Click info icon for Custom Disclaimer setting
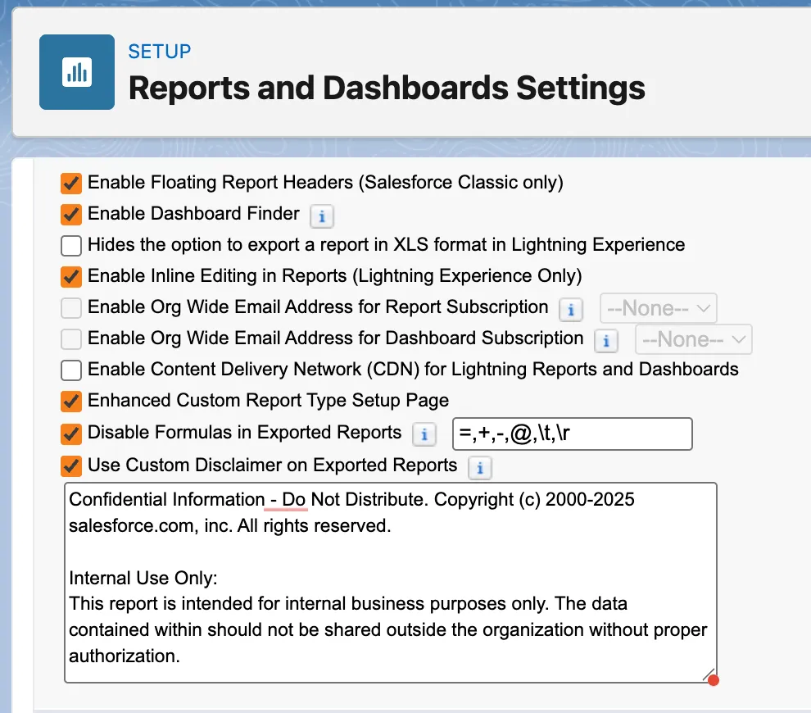Screen dimensions: 811x713 [479, 468]
